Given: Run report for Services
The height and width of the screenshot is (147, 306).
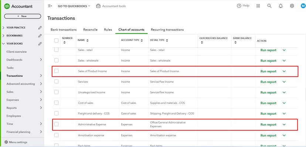Looking at the screenshot, I should click(x=268, y=82).
